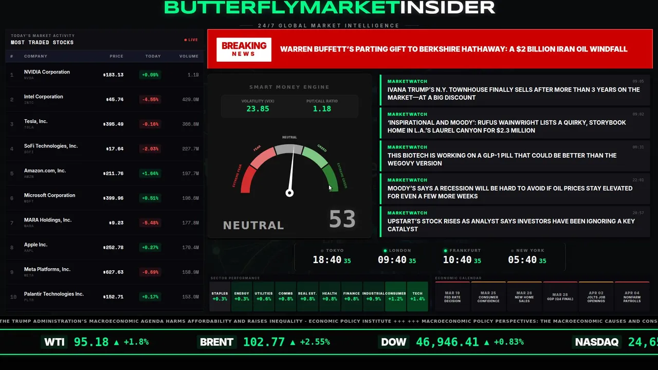Select the CONSUMER sector tile
This screenshot has height=370, width=658.
tap(395, 297)
